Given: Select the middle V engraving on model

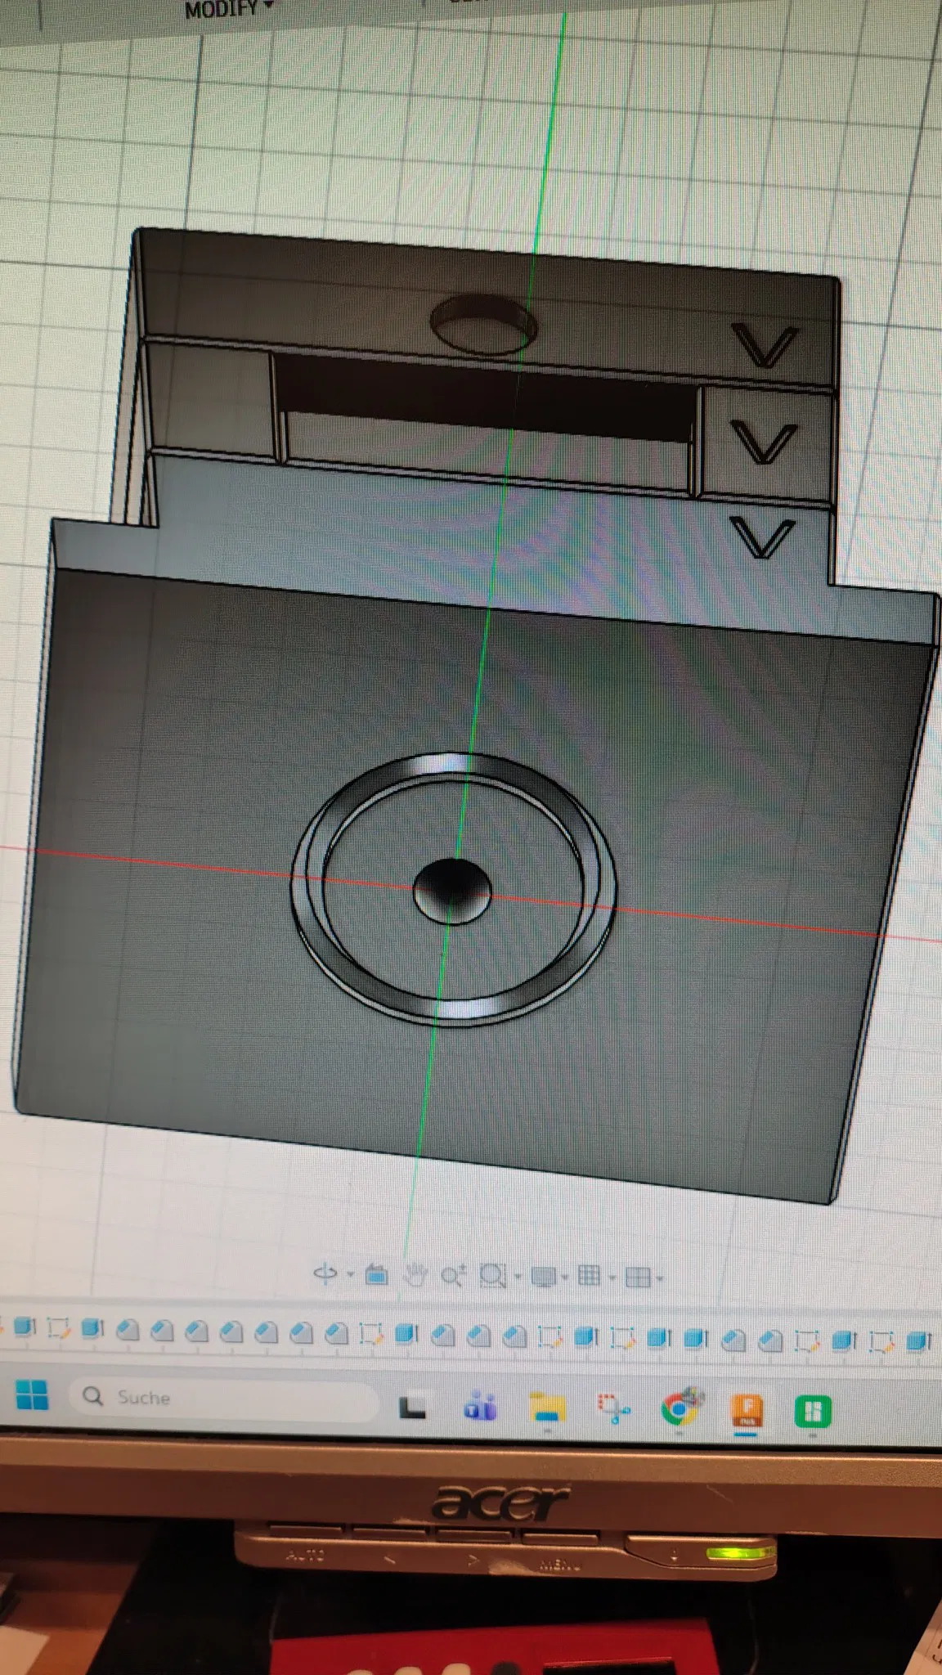Looking at the screenshot, I should pyautogui.click(x=763, y=442).
